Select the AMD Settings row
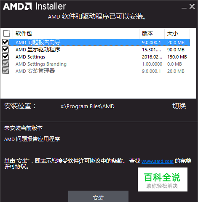 pyautogui.click(x=100, y=57)
